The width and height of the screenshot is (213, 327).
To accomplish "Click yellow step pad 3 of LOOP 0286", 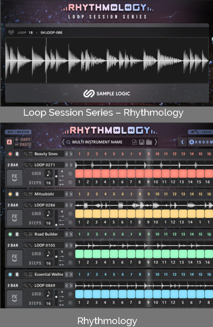I will (96, 214).
